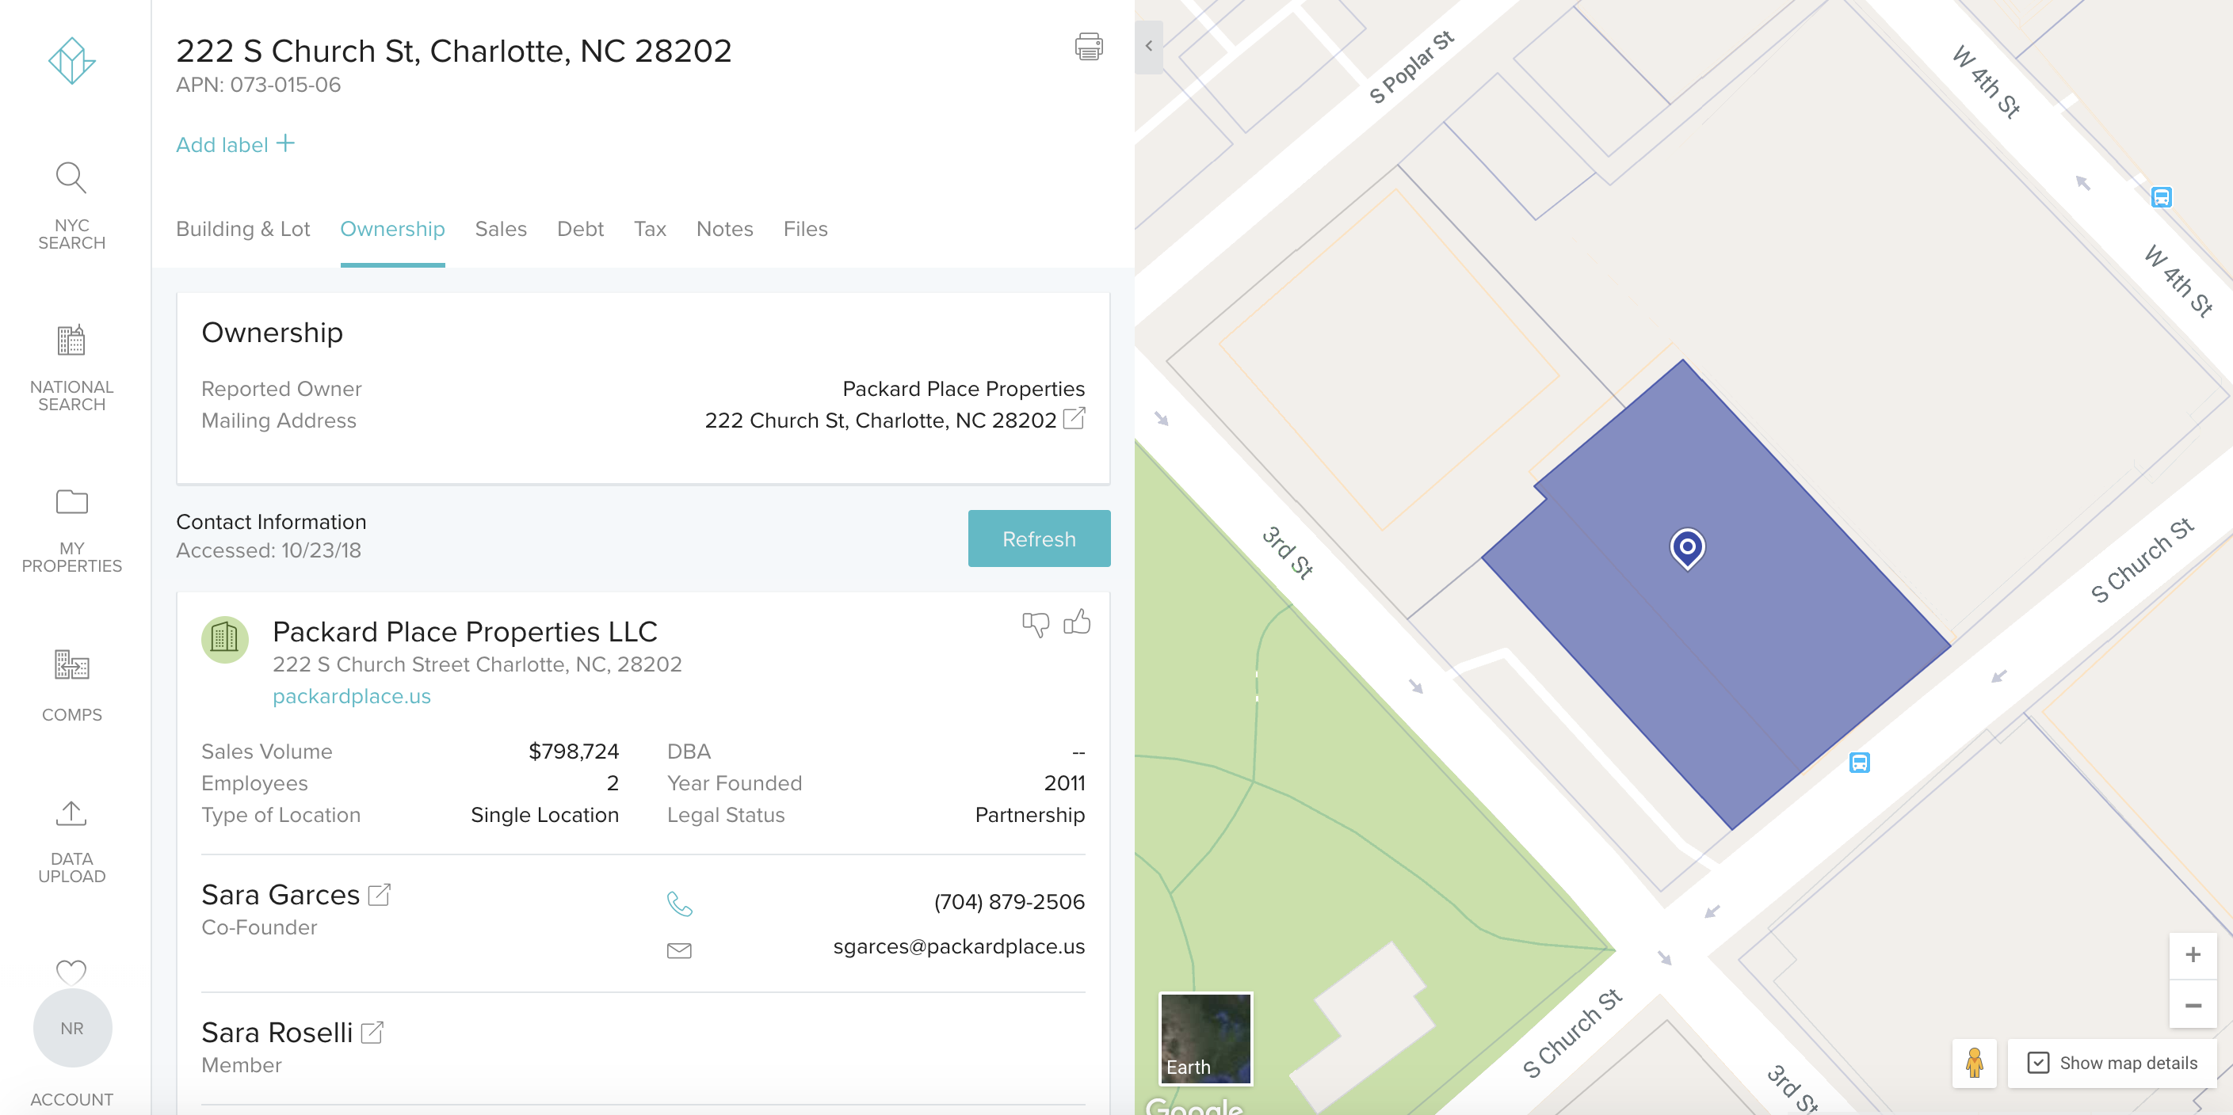Go to My Properties folder
The width and height of the screenshot is (2233, 1115).
click(71, 528)
